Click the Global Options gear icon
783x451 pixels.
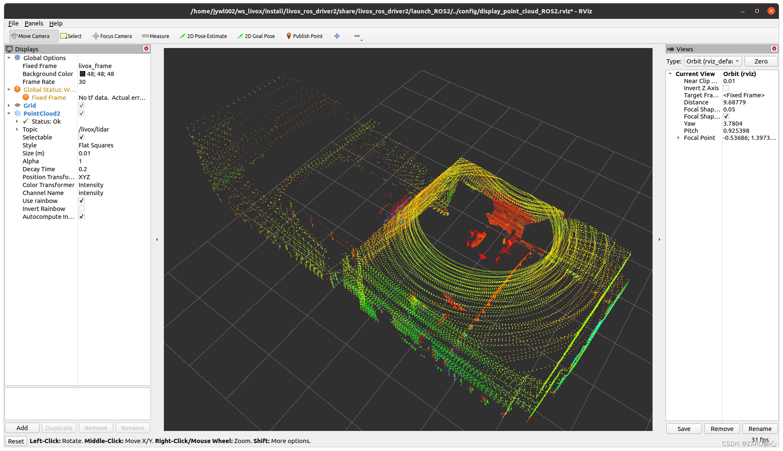[x=18, y=58]
